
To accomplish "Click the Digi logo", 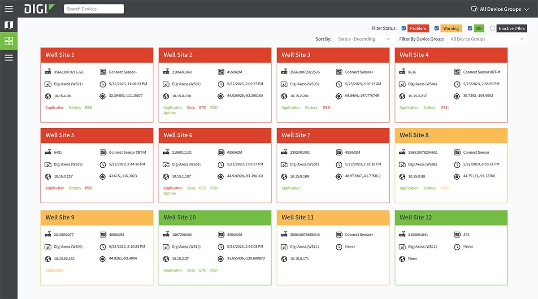I will 39,9.
